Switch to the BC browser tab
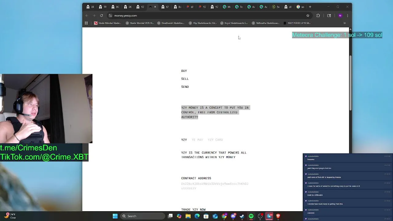Image resolution: width=393 pixels, height=221 pixels. point(115,7)
